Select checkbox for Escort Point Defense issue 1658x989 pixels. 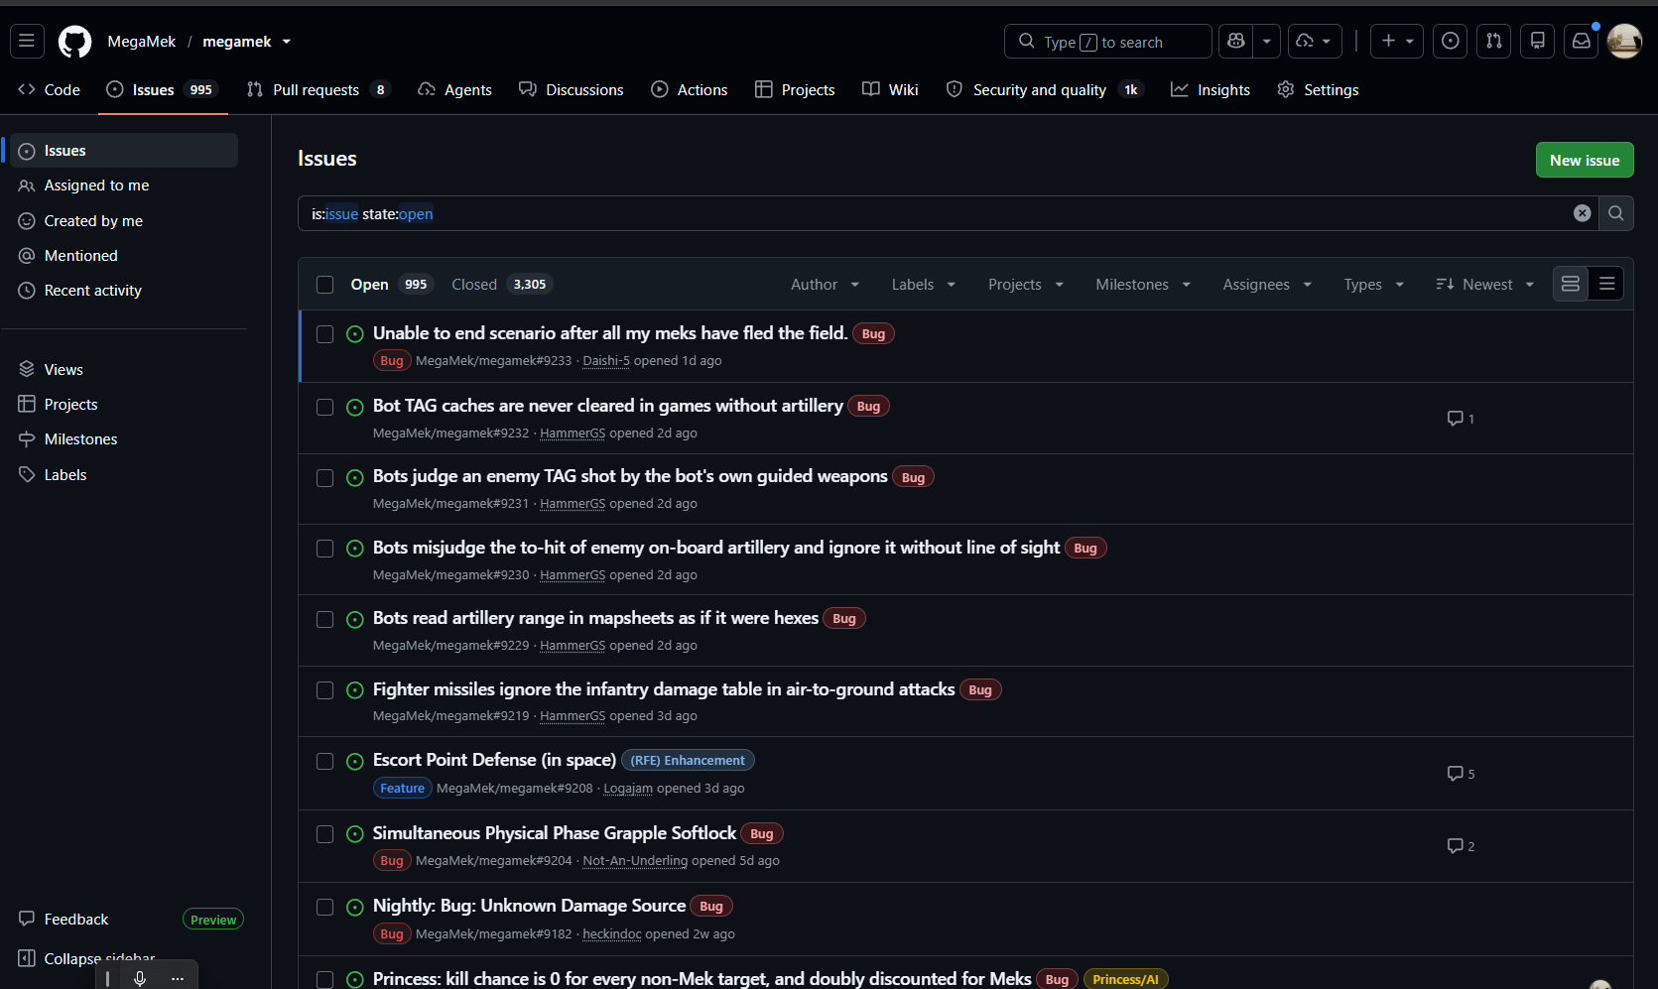click(324, 762)
